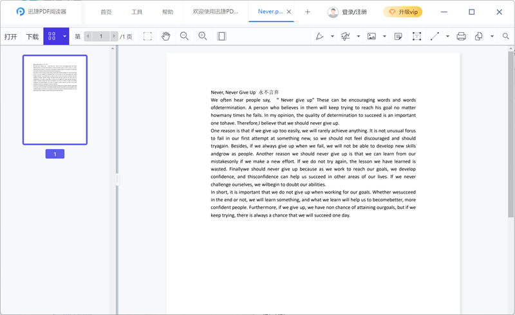Expand the signature tool dropdown arrow
Image resolution: width=515 pixels, height=315 pixels.
(x=359, y=37)
